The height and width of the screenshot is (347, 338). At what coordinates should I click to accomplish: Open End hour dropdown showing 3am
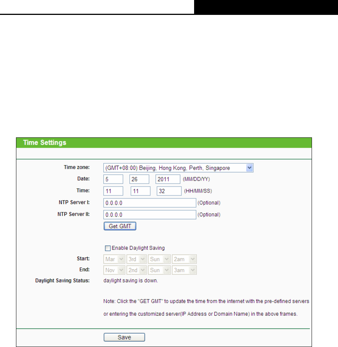(x=184, y=270)
